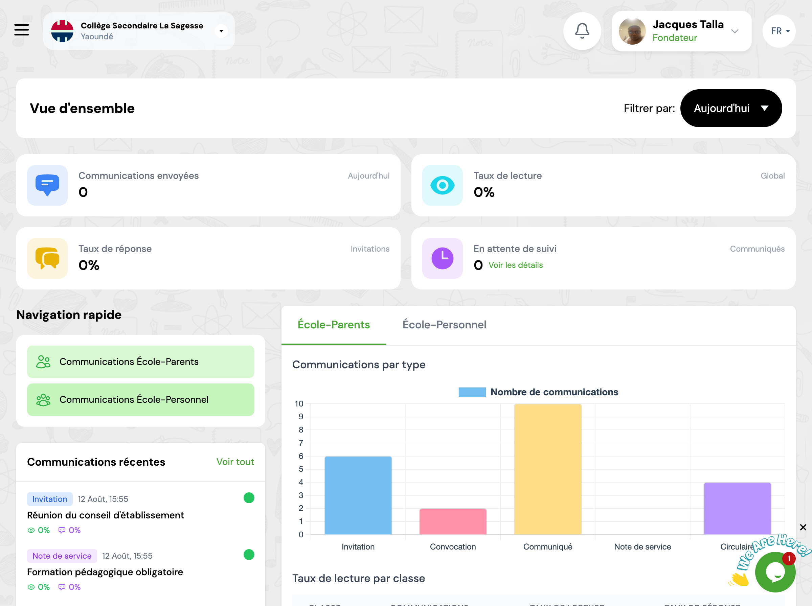812x606 pixels.
Task: Open Communications École-Parents quick navigation
Action: tap(140, 362)
